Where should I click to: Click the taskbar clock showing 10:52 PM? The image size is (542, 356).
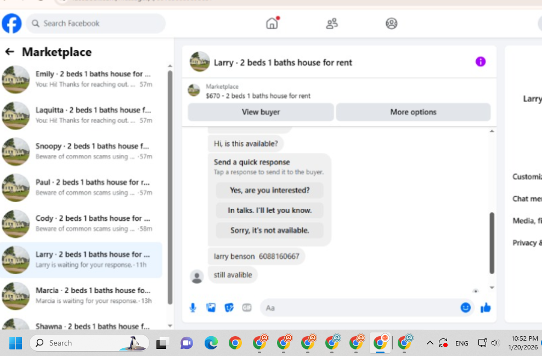coord(524,342)
